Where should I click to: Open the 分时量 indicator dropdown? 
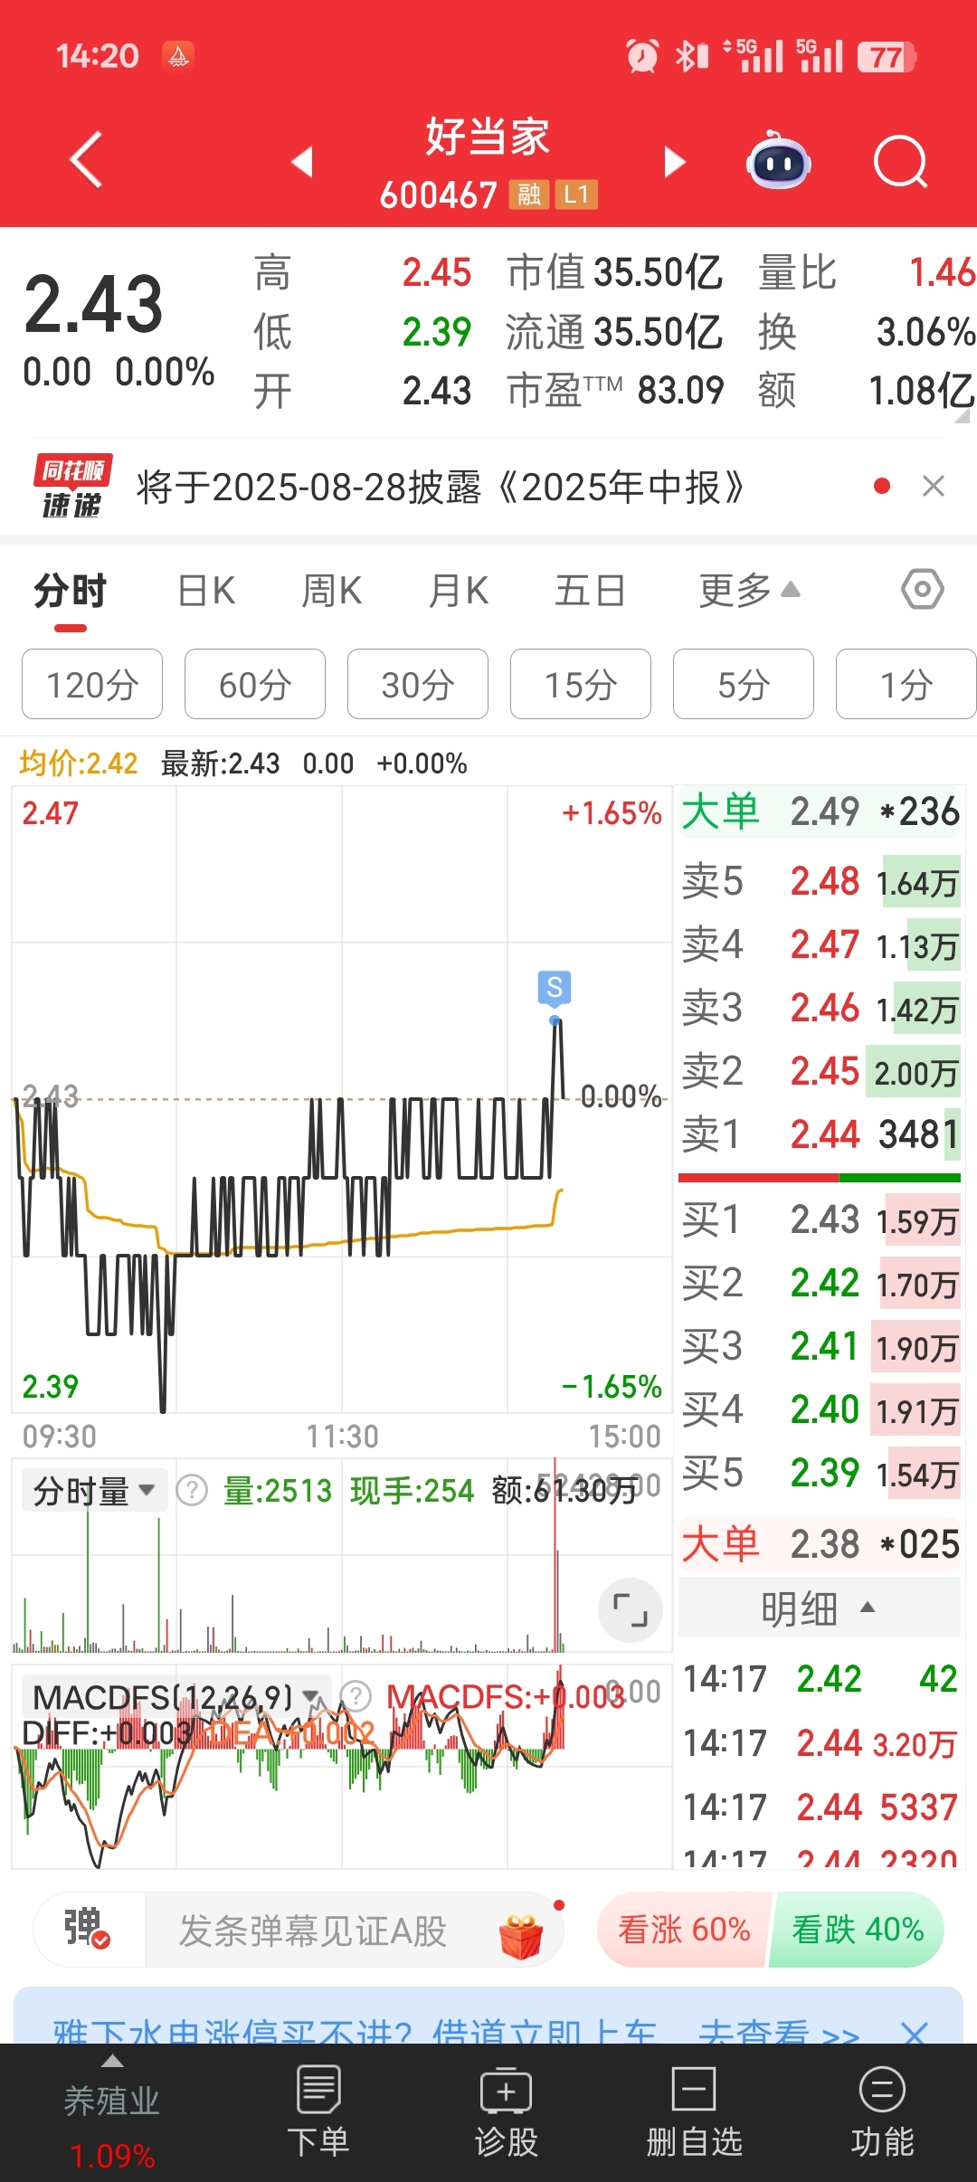(94, 1490)
